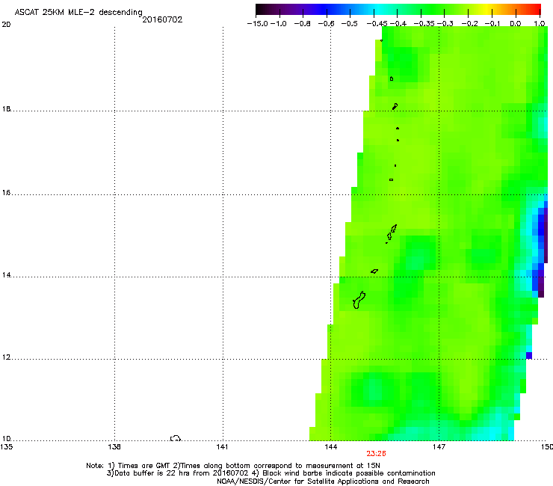Click the latitude label 20
The width and height of the screenshot is (553, 486).
coord(6,25)
